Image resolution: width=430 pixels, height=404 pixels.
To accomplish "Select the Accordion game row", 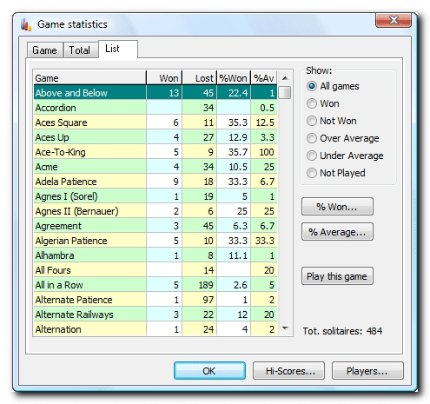I will click(155, 108).
